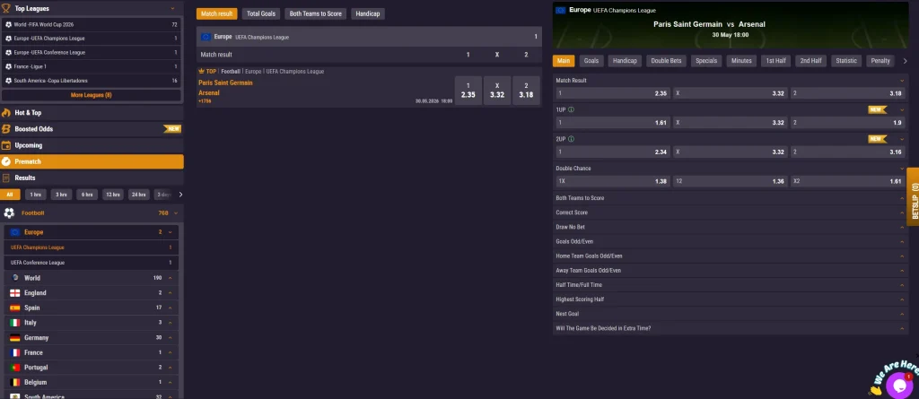Click the Prematch clock icon
Screen dimensions: 919x399
[6, 161]
